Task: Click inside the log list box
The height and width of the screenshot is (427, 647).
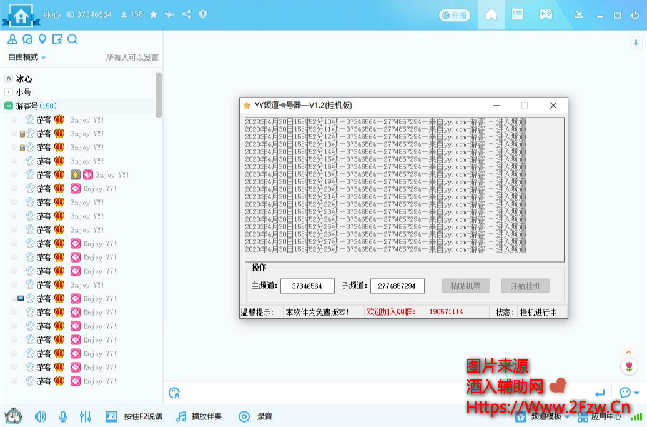Action: pyautogui.click(x=405, y=190)
